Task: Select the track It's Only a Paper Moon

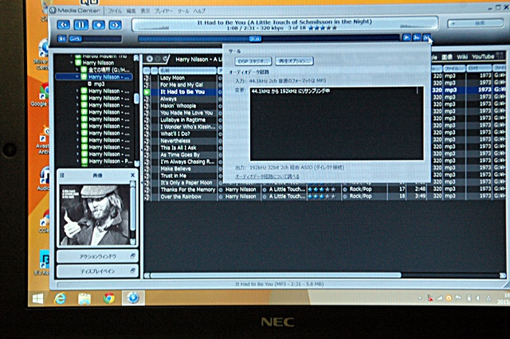Action: click(186, 183)
